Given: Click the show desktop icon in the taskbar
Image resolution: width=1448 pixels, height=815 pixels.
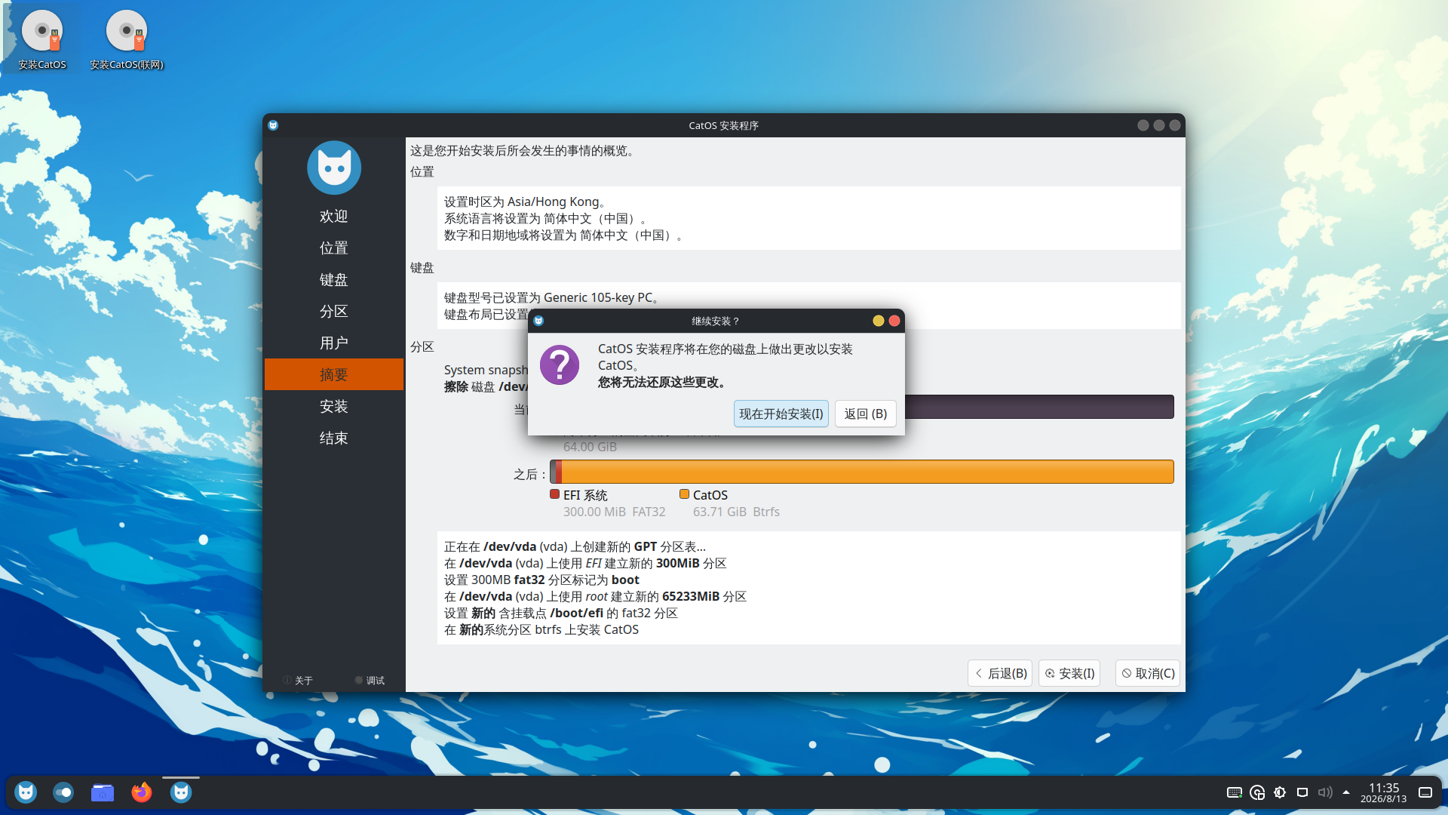Looking at the screenshot, I should click(1425, 792).
